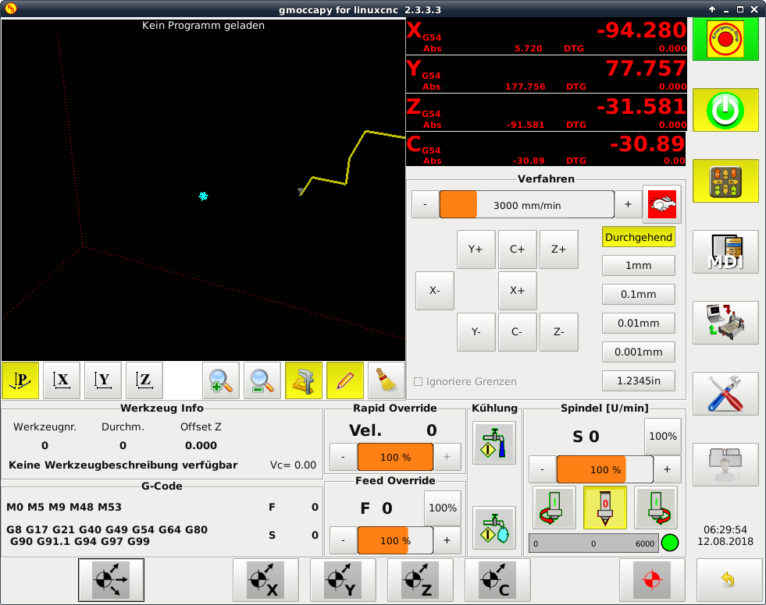The width and height of the screenshot is (766, 605).
Task: Select 0.001mm jog increment
Action: [x=639, y=352]
